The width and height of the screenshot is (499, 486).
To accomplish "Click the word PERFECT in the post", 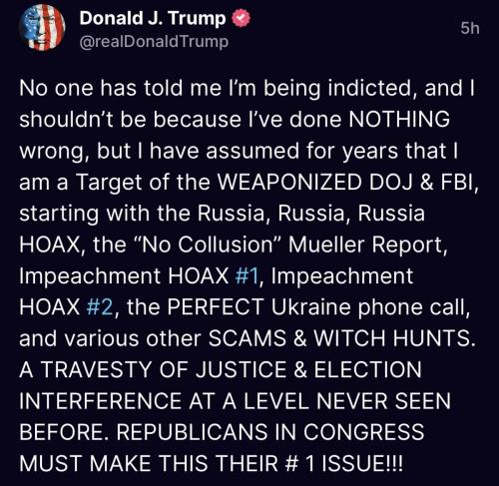I will 216,306.
